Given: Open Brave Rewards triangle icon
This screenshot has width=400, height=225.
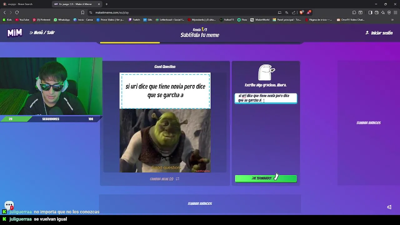Looking at the screenshot, I should [309, 12].
